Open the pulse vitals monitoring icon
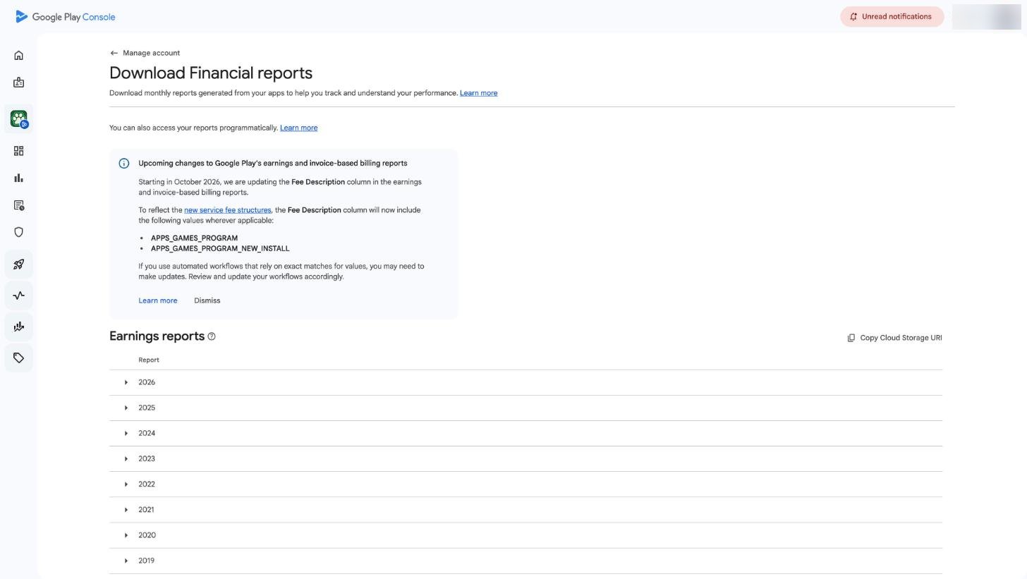Screen dimensions: 1027x579 pos(19,295)
